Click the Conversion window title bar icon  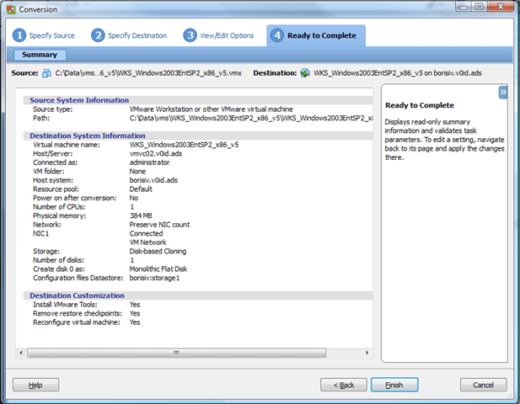coord(10,10)
